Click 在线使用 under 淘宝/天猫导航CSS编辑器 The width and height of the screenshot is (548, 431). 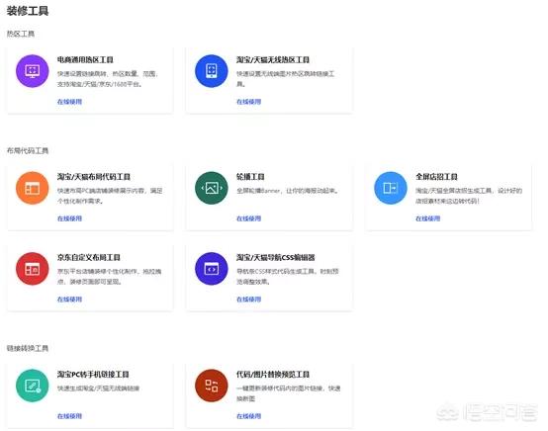[x=249, y=300]
